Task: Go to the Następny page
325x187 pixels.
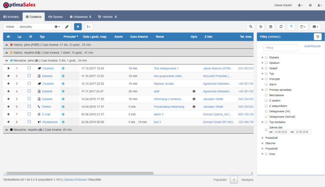Action: click(247, 180)
